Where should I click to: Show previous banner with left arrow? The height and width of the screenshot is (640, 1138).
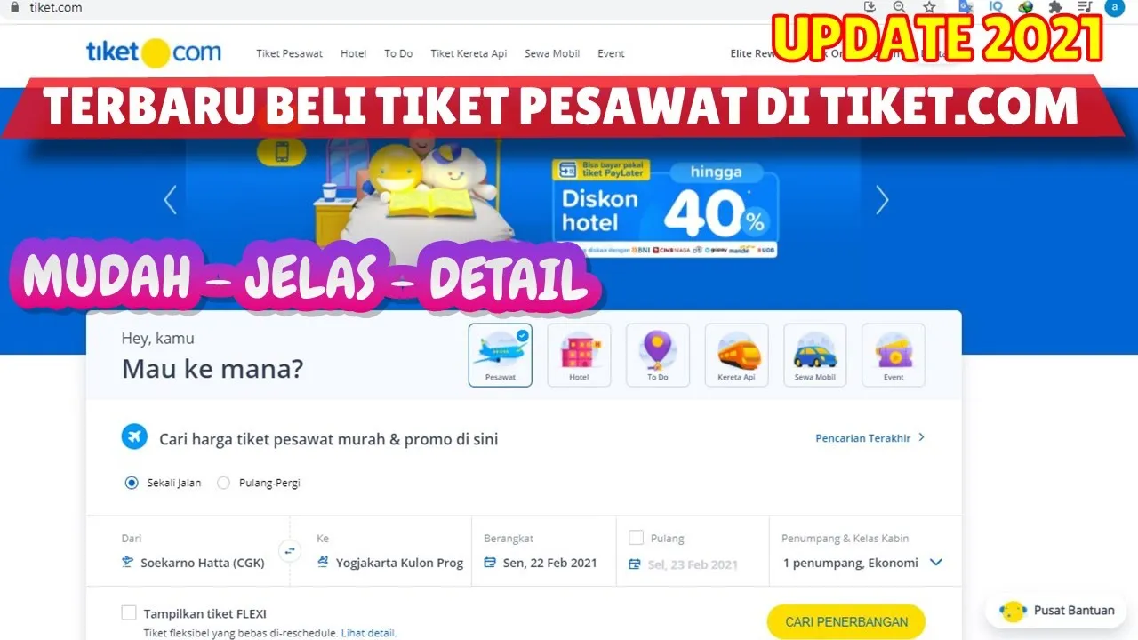tap(170, 200)
